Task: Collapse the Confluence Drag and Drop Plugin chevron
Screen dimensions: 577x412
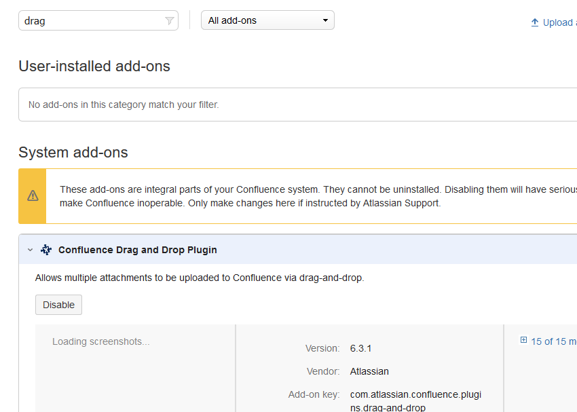Action: coord(30,250)
